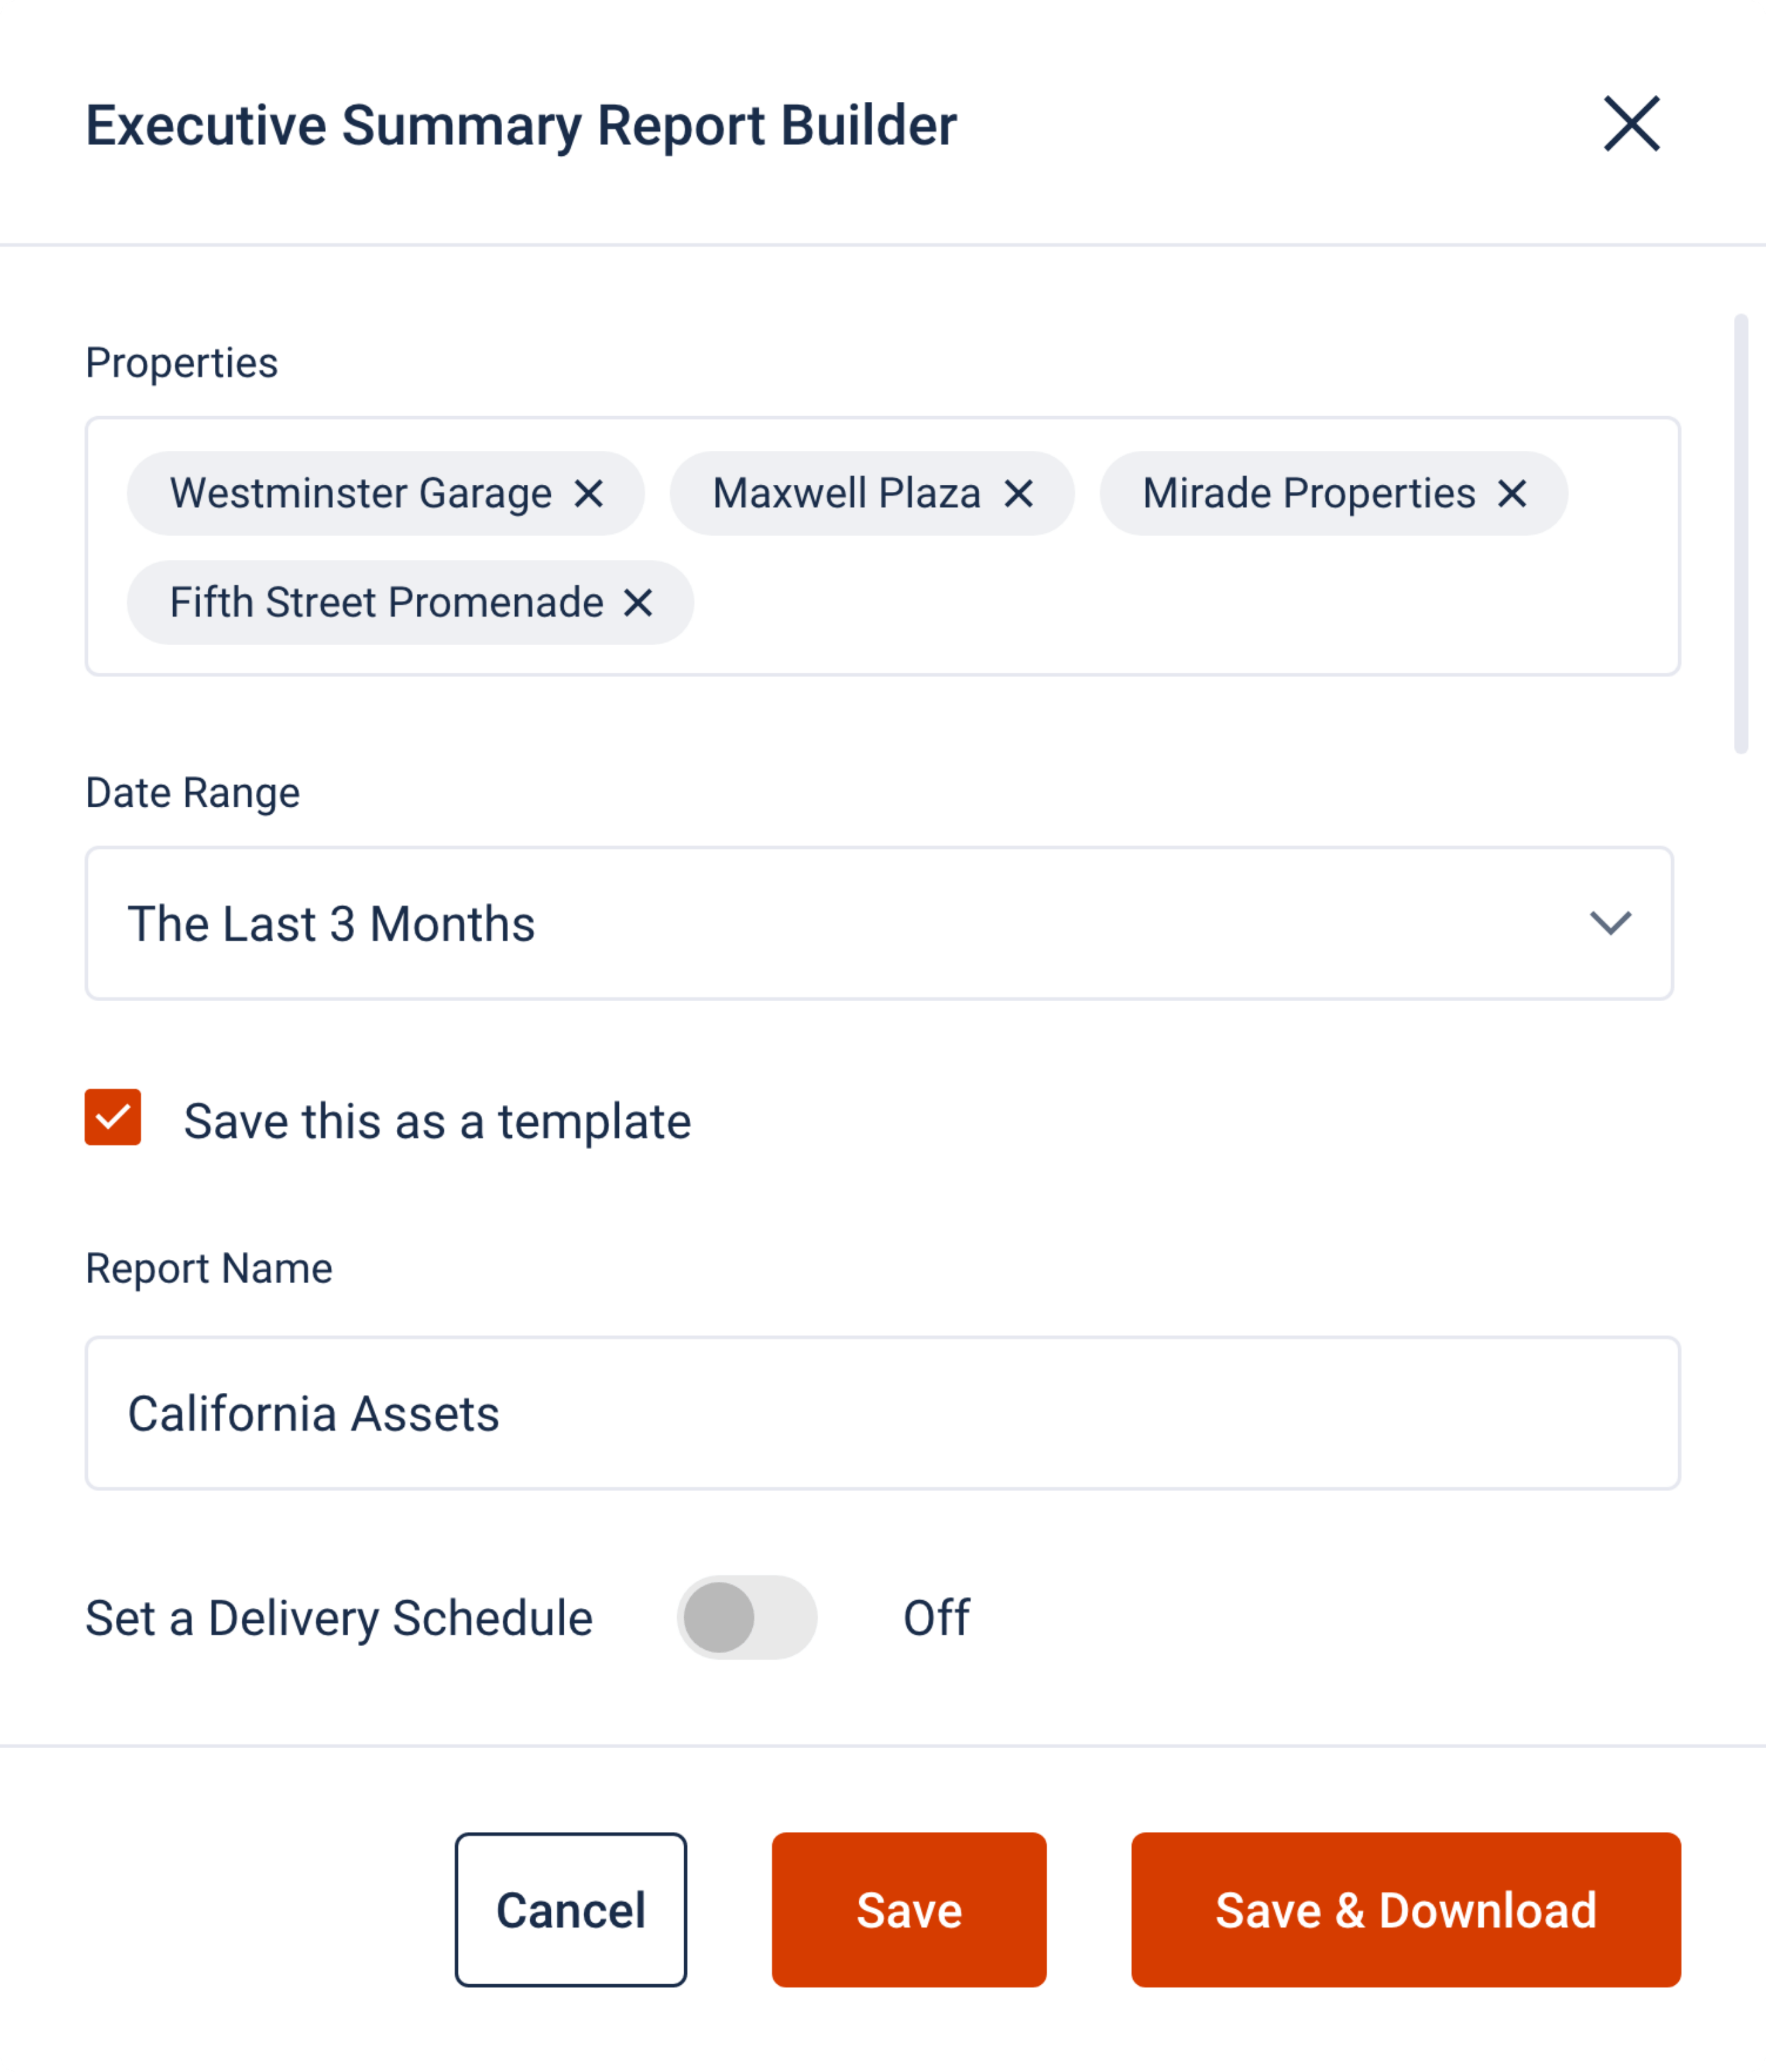Click the Save & Download button
The image size is (1766, 2072).
[x=1406, y=1910]
